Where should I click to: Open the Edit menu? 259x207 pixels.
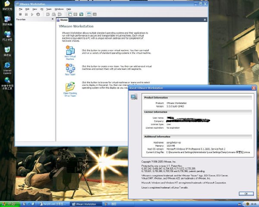coord(27,9)
